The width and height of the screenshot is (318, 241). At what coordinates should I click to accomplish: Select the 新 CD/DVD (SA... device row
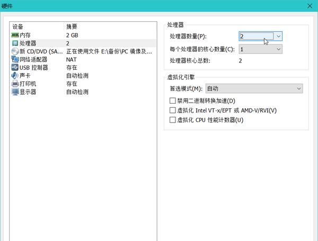tap(83, 51)
